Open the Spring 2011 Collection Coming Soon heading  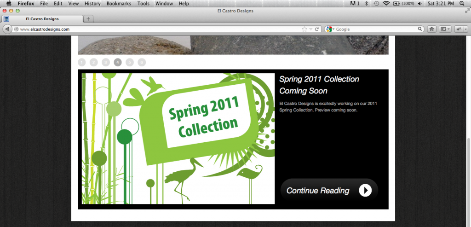pyautogui.click(x=319, y=85)
